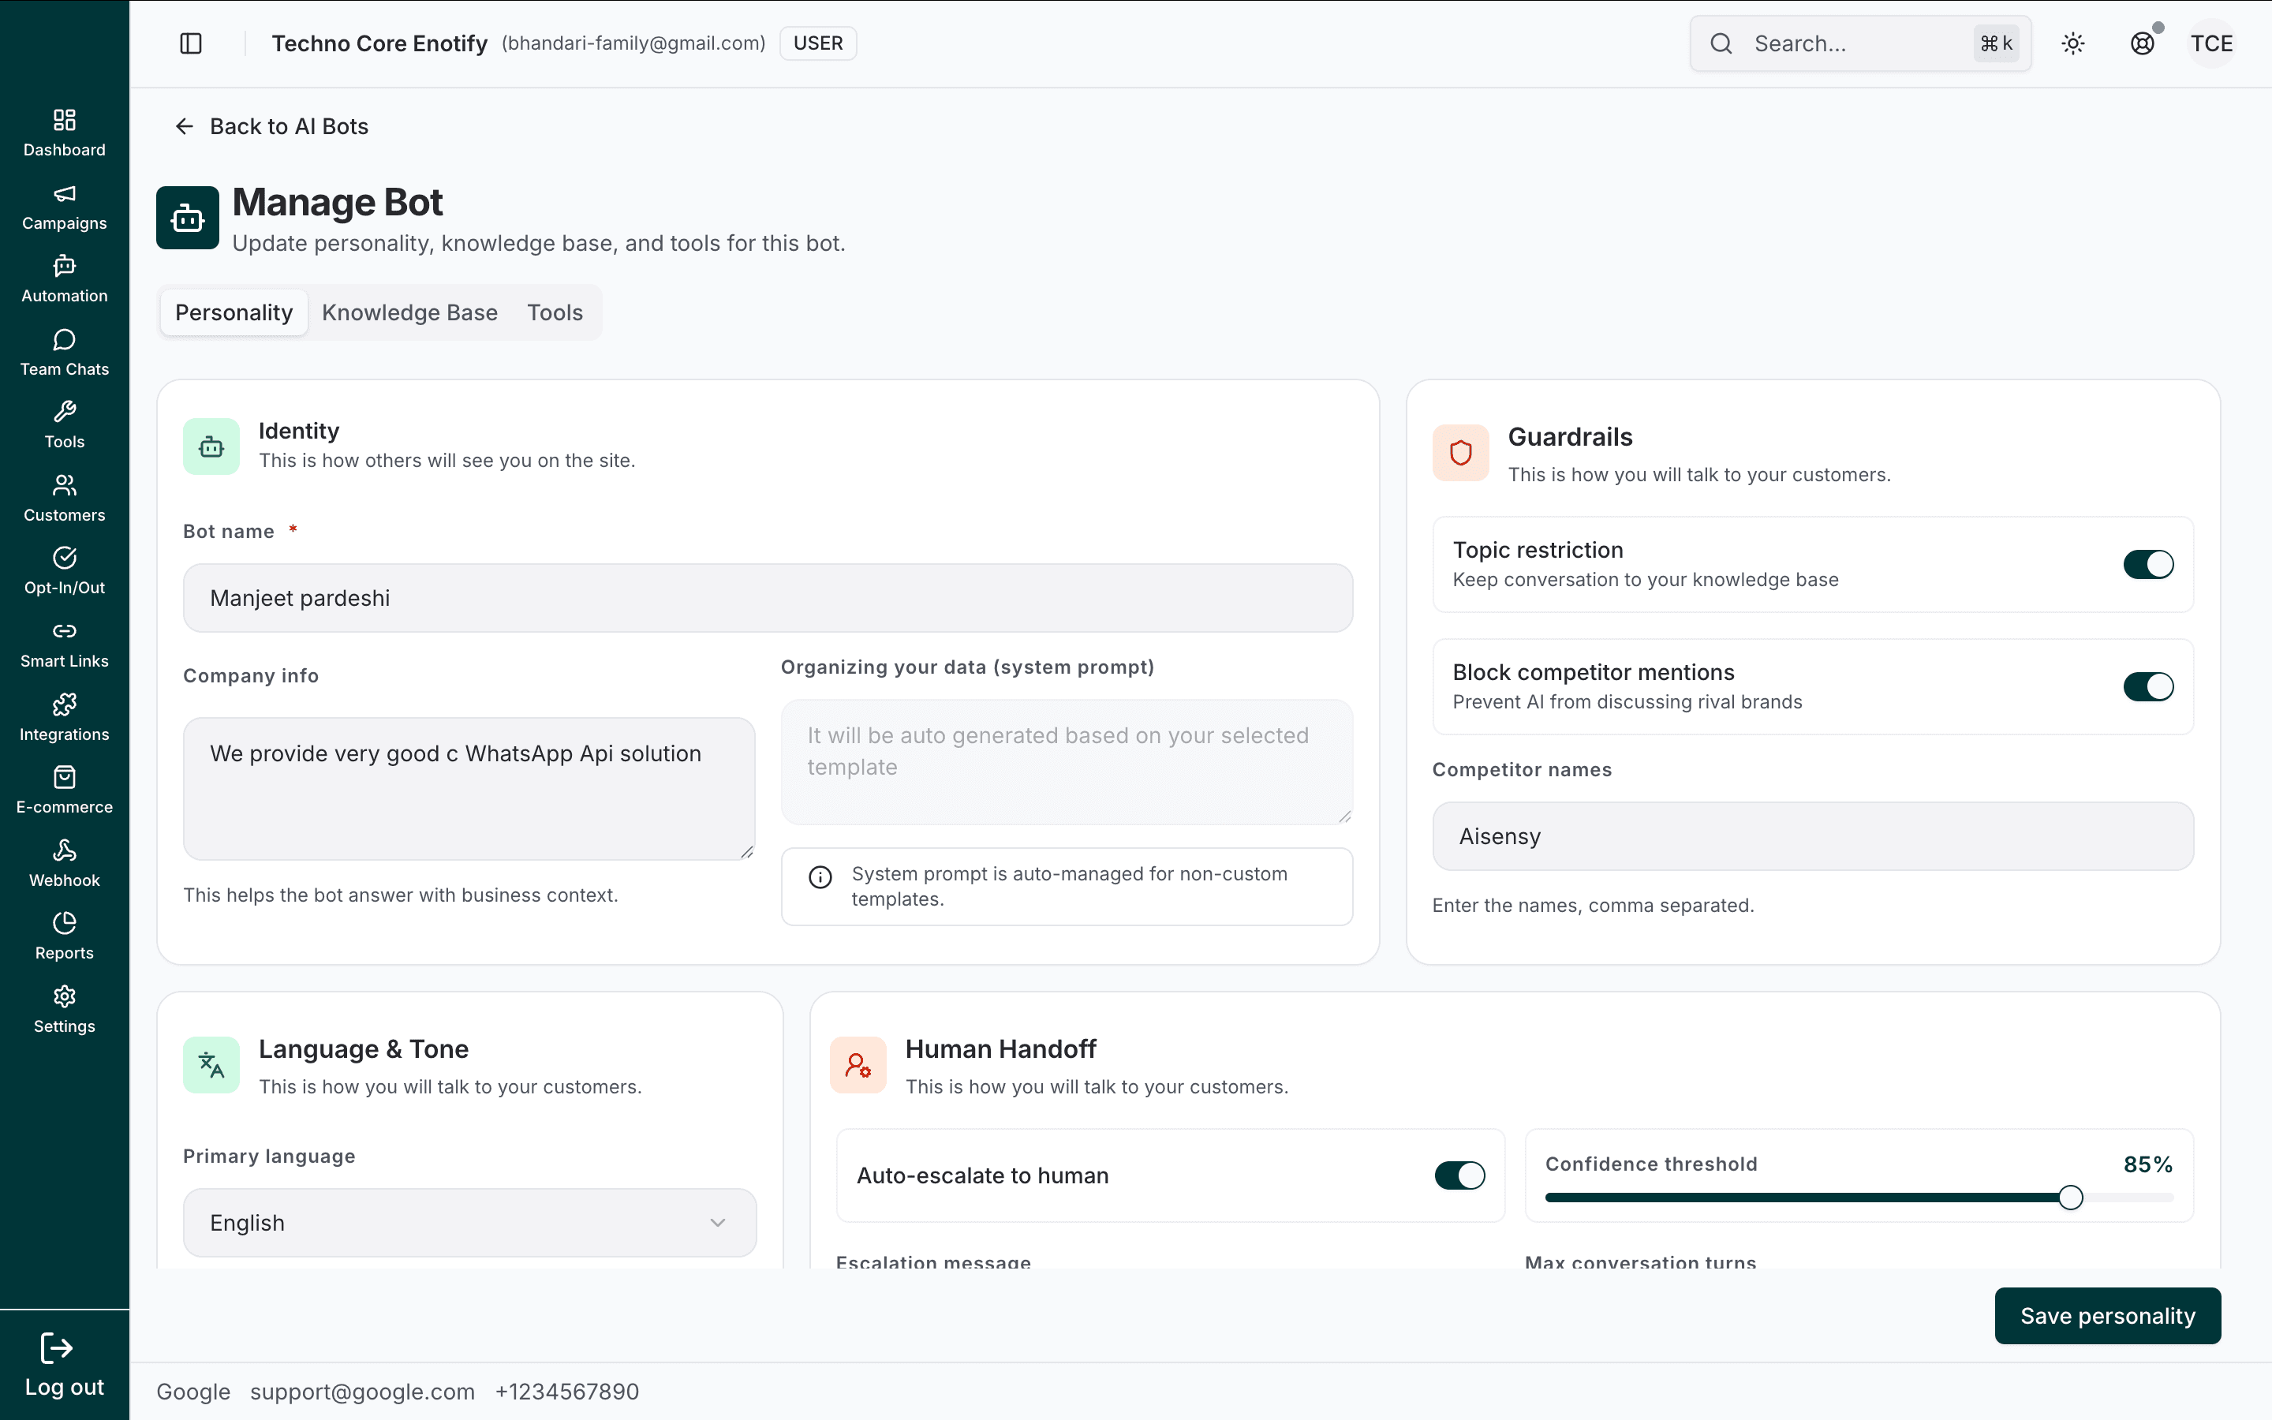The image size is (2272, 1420).
Task: Open Reports from the sidebar
Action: (x=64, y=937)
